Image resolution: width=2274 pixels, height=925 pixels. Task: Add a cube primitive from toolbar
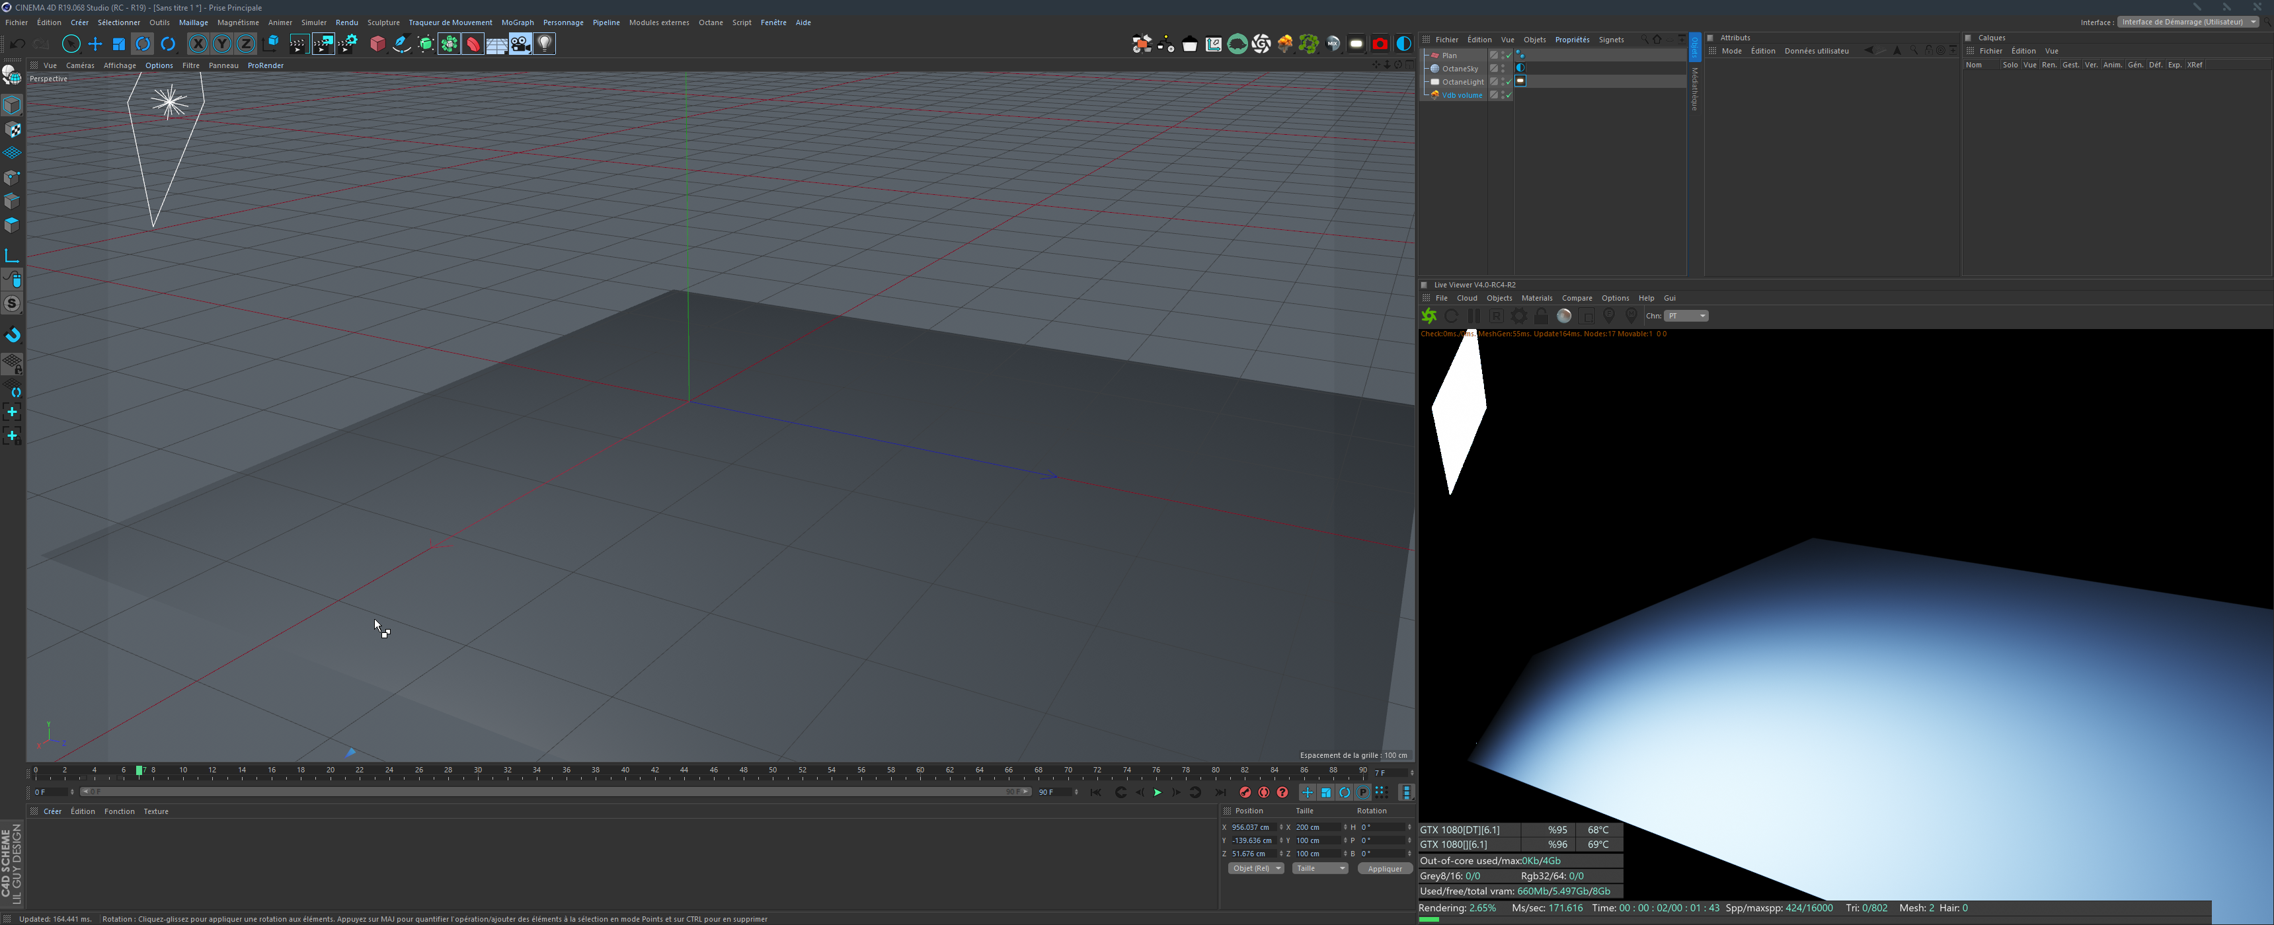[378, 44]
